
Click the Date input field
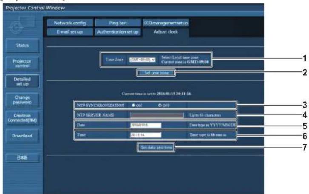(x=146, y=125)
